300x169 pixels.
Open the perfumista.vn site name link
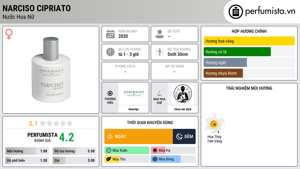270,11
